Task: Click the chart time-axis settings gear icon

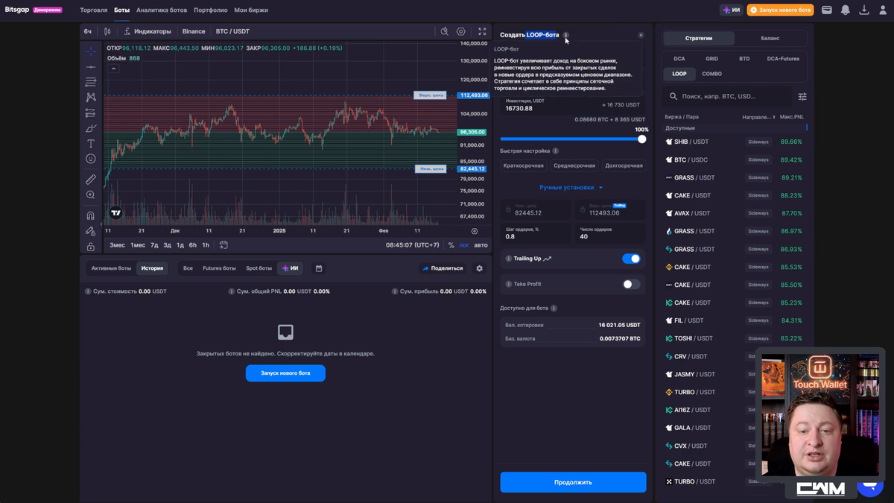Action: pyautogui.click(x=475, y=231)
